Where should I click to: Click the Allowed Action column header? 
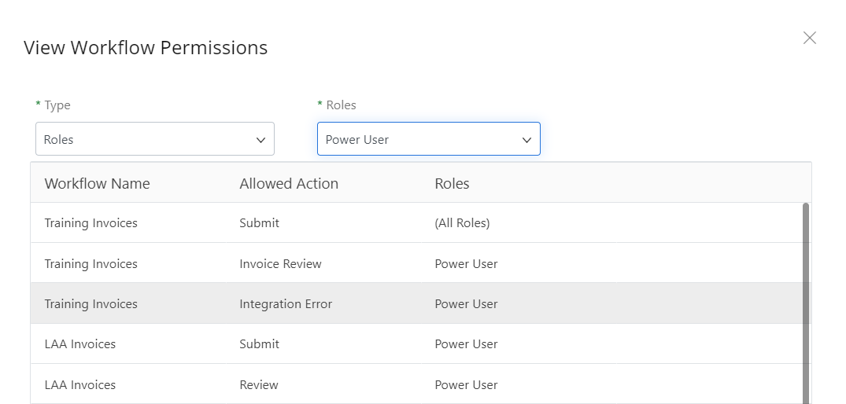pos(289,183)
